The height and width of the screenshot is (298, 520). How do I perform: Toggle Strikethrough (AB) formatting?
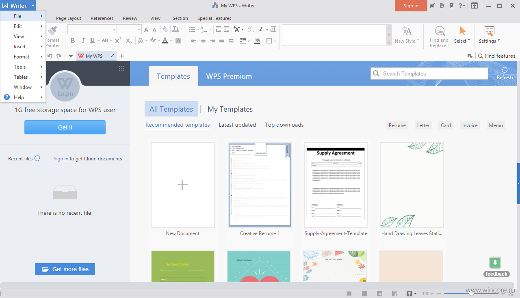[x=105, y=41]
